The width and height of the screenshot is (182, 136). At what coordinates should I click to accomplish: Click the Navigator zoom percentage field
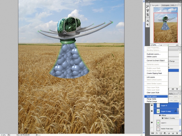coord(154,45)
